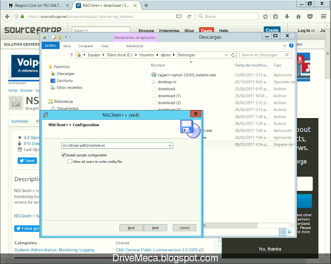Expand the Explorer ribbon chevron
This screenshot has height=264, width=331.
point(284,45)
